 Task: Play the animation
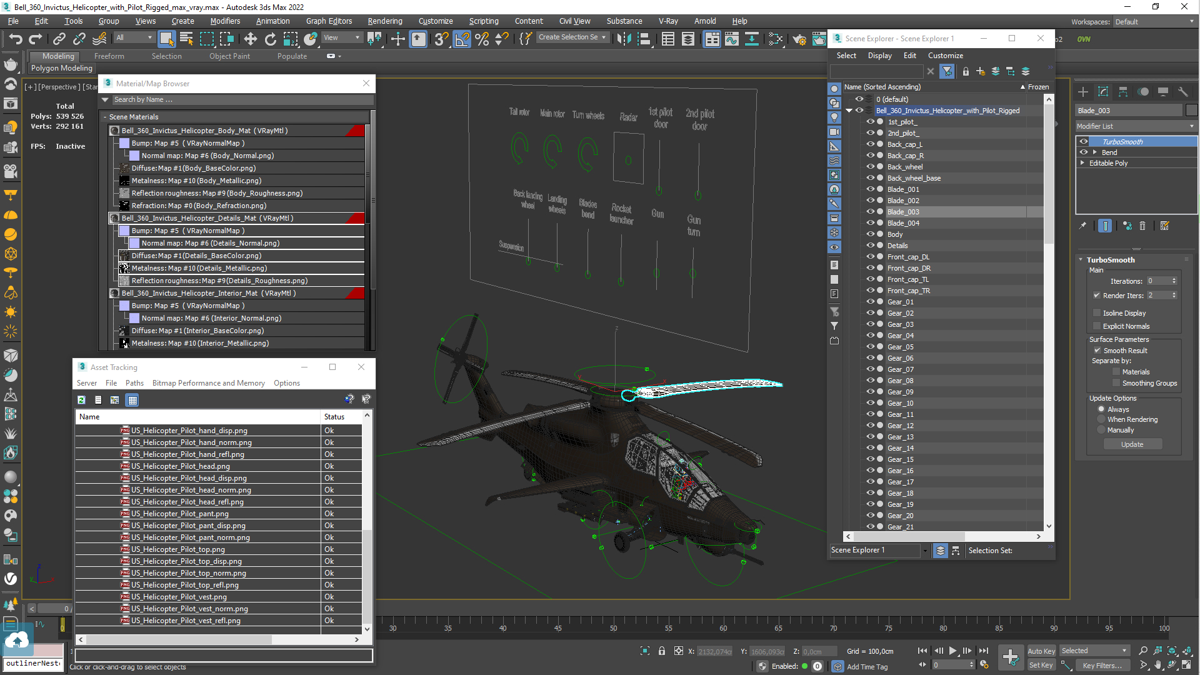pyautogui.click(x=952, y=651)
